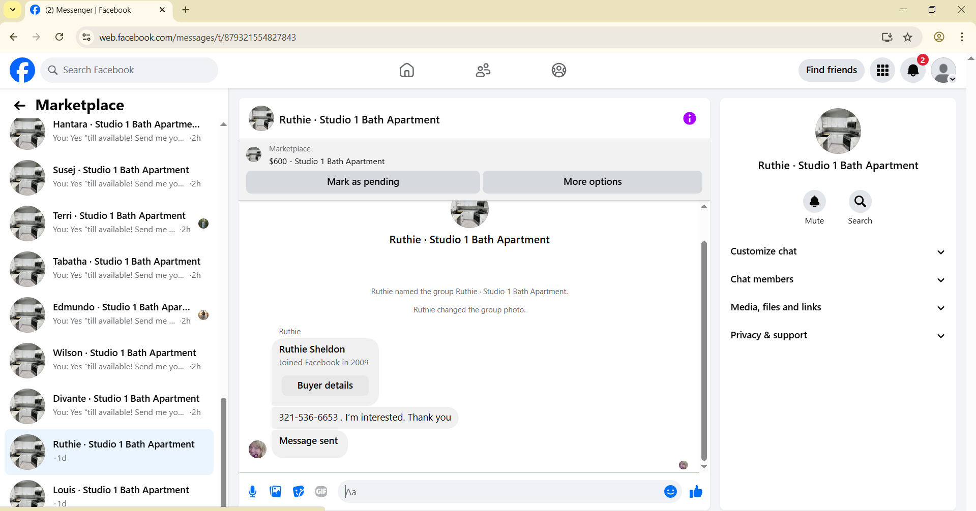Install app icon in address bar
976x511 pixels.
[x=887, y=37]
